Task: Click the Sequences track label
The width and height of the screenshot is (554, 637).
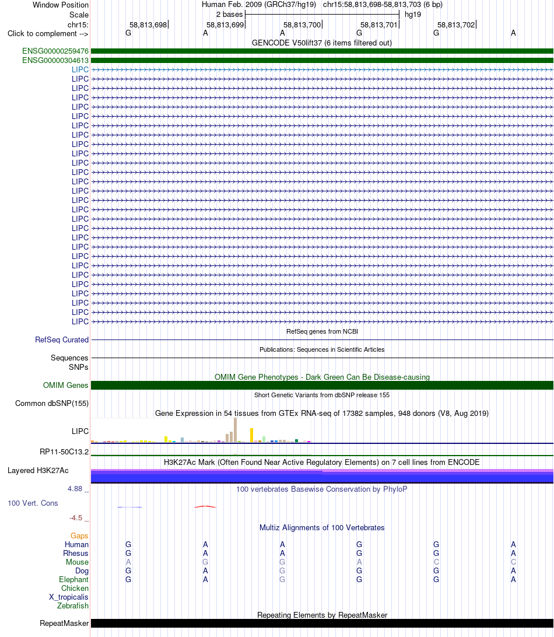Action: pos(69,358)
